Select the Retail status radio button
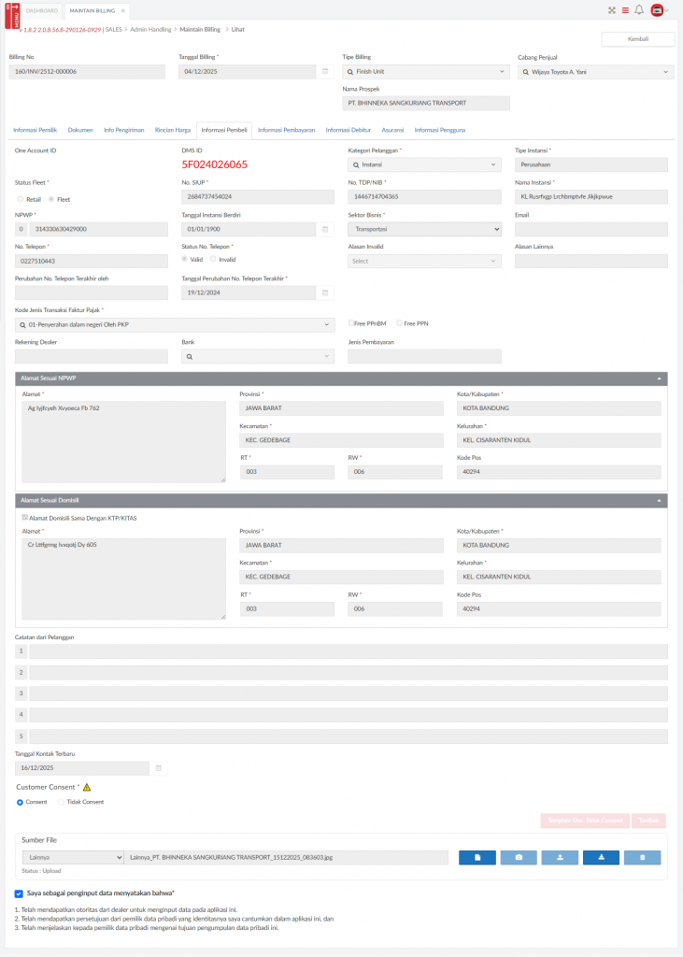Screen dimensions: 683x957 tap(21, 199)
